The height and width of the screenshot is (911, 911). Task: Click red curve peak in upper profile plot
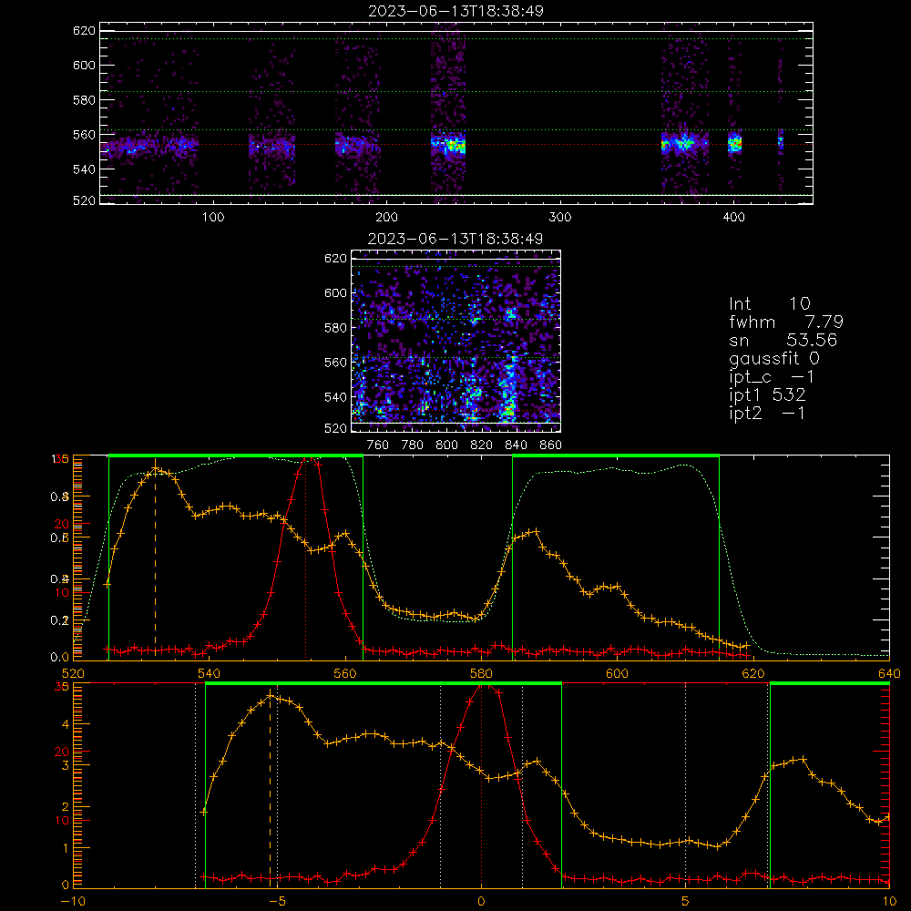(308, 459)
